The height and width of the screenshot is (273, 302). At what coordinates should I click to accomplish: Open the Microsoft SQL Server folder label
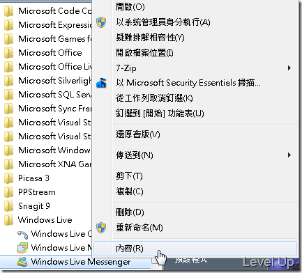55,95
